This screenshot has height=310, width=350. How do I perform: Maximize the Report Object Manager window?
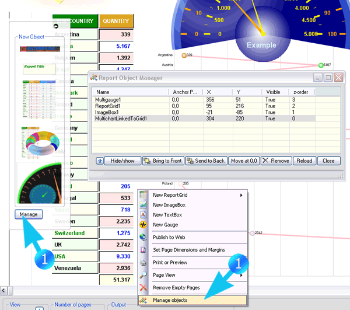328,78
